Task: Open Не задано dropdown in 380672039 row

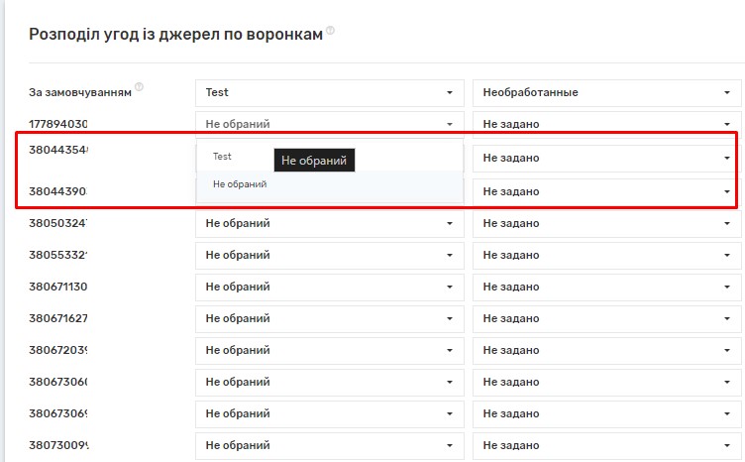Action: pyautogui.click(x=606, y=350)
